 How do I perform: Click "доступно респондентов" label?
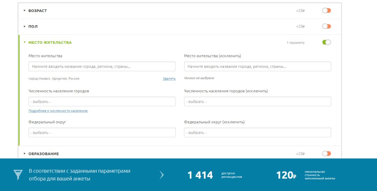(x=231, y=175)
